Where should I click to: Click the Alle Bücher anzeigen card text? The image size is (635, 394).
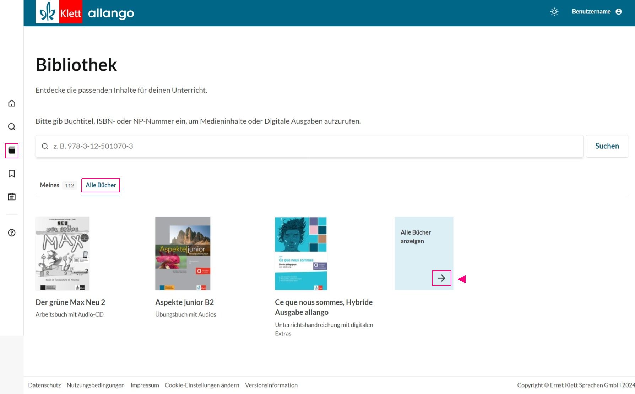[416, 237]
